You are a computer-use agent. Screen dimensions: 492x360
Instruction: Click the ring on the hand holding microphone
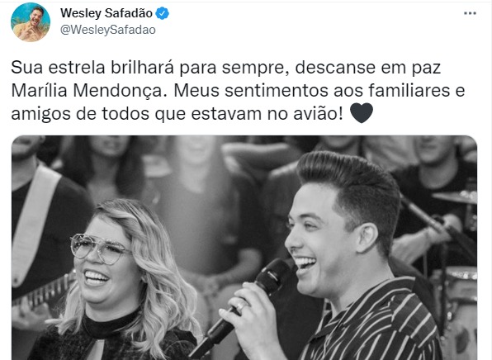pos(241,306)
